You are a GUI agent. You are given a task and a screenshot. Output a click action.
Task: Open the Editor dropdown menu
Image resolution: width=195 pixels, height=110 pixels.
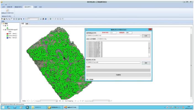click(x=25, y=101)
